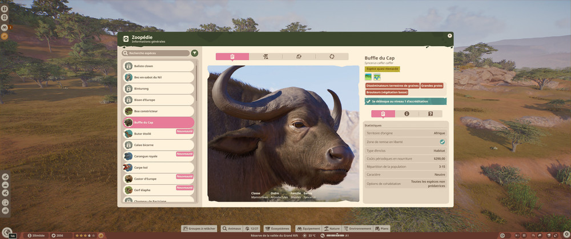Select the pink Statistiques clipboard sub-tab
The height and width of the screenshot is (239, 571).
[x=383, y=114]
